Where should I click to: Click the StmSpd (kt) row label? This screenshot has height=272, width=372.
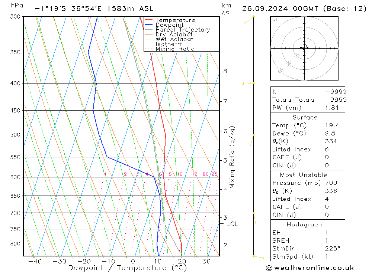coord(293,257)
